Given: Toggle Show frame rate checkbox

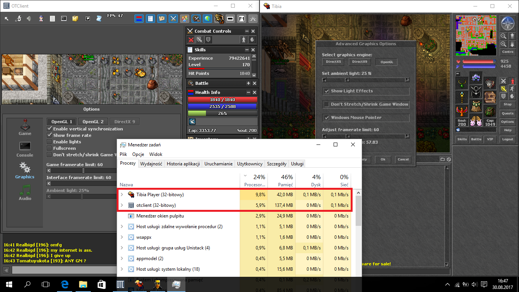Looking at the screenshot, I should 49,135.
